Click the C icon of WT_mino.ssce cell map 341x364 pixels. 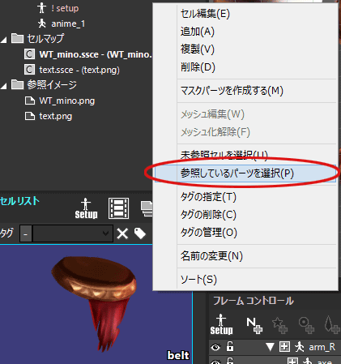[x=29, y=54]
